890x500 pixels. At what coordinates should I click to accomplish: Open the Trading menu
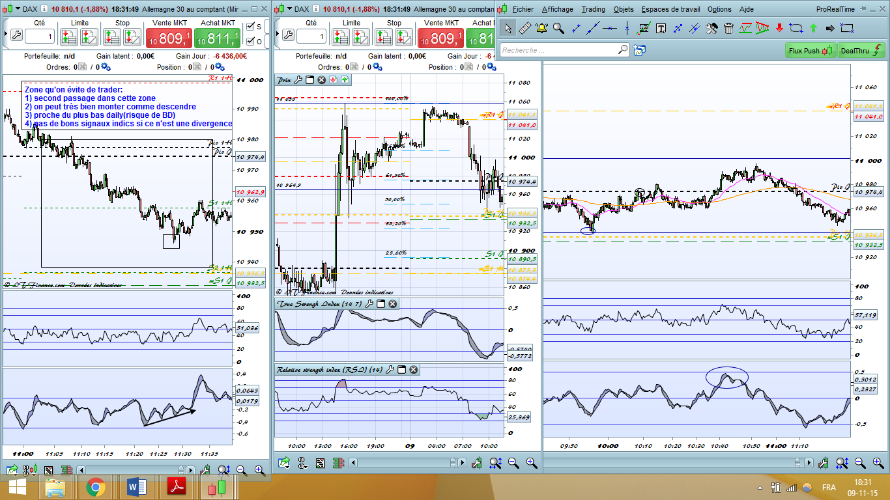click(593, 9)
